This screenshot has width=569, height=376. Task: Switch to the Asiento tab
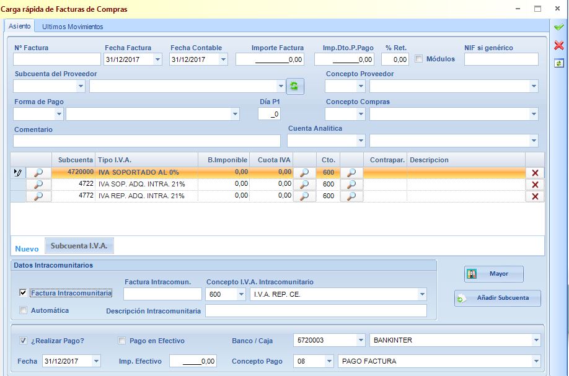point(20,26)
